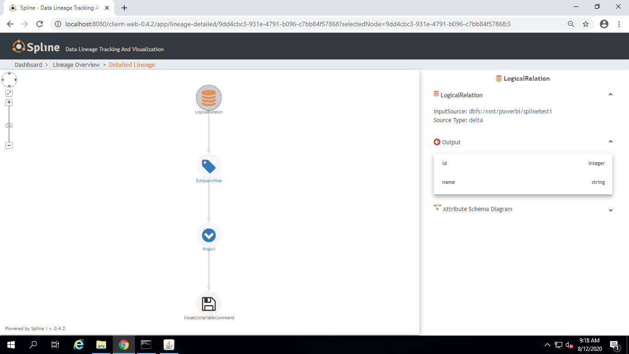Open Dashboard from the breadcrumb
Viewport: 629px width, 354px height.
[29, 65]
